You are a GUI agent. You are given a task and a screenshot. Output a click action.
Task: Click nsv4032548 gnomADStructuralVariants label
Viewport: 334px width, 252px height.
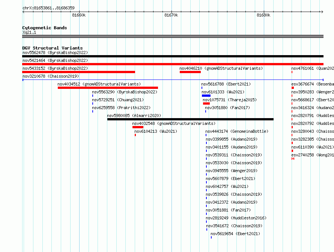tap(174, 123)
